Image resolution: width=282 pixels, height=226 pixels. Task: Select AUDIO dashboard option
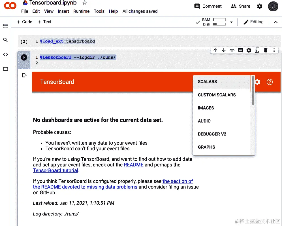(222, 121)
